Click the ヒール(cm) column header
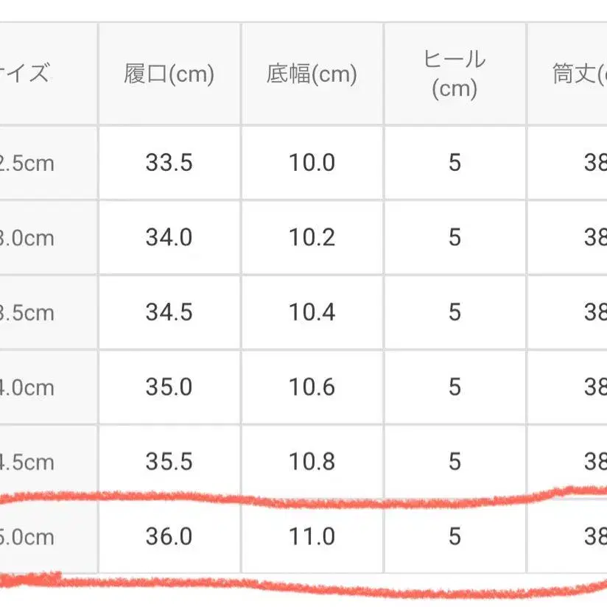 455,74
